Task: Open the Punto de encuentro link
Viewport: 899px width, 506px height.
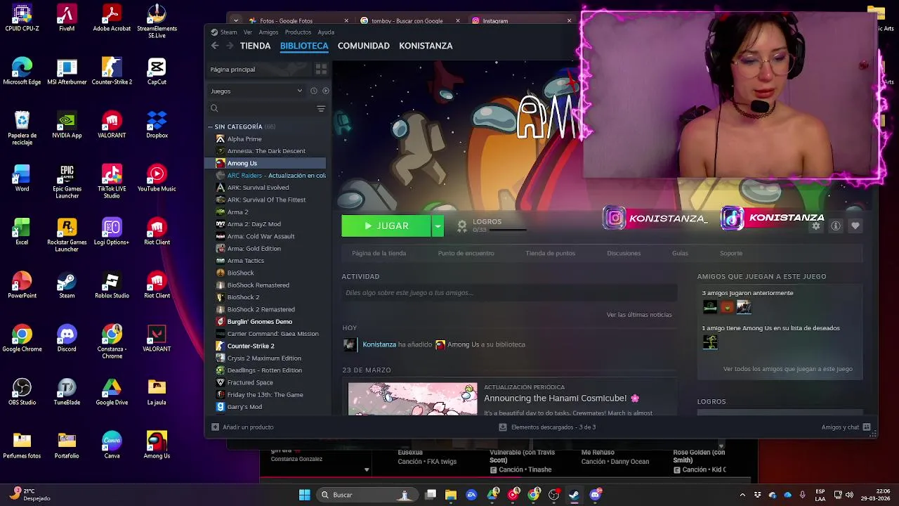Action: (x=466, y=253)
